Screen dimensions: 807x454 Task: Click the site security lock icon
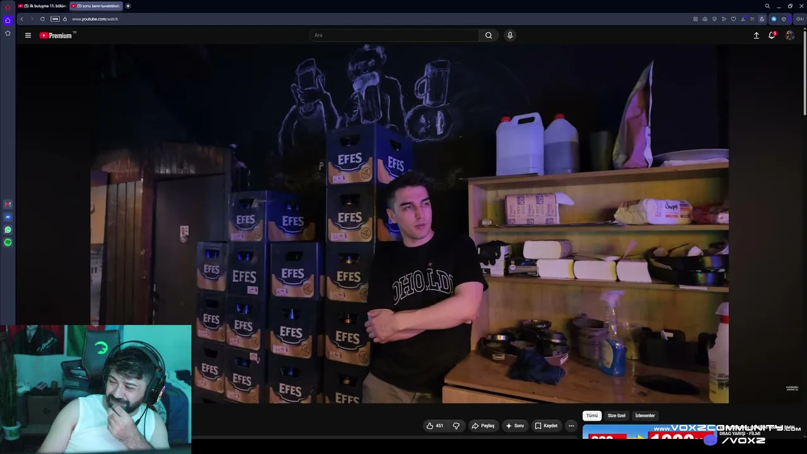(x=65, y=19)
